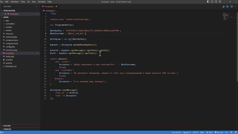Split the editor to the right
Screen dimensions: 238x134
[231, 7]
